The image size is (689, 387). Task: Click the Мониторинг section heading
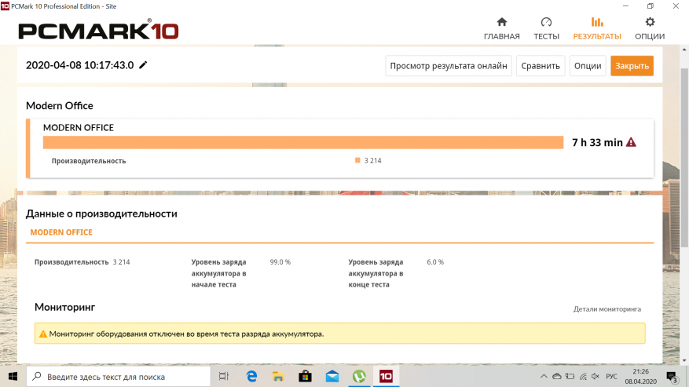point(64,307)
